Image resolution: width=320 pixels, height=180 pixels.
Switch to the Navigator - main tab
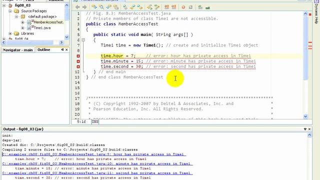point(18,50)
